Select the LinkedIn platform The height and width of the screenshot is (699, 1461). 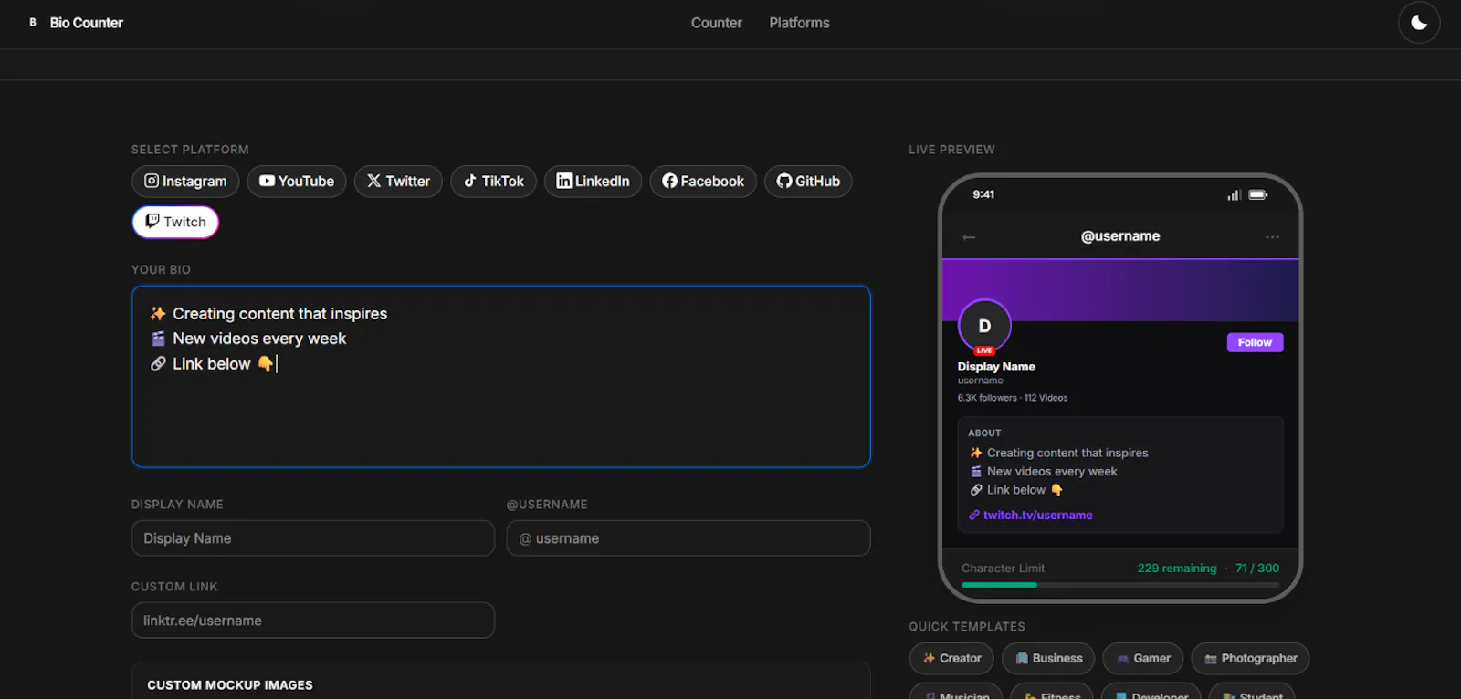[x=593, y=181]
